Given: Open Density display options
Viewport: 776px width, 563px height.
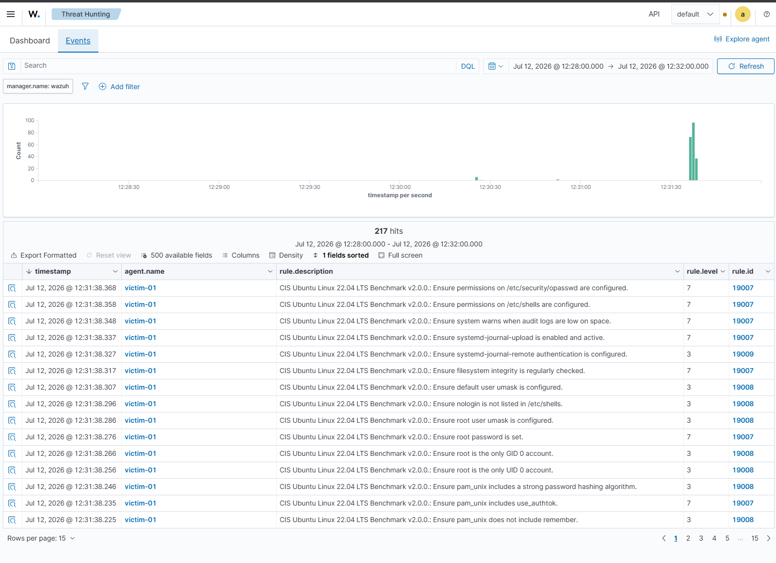Looking at the screenshot, I should click(286, 255).
